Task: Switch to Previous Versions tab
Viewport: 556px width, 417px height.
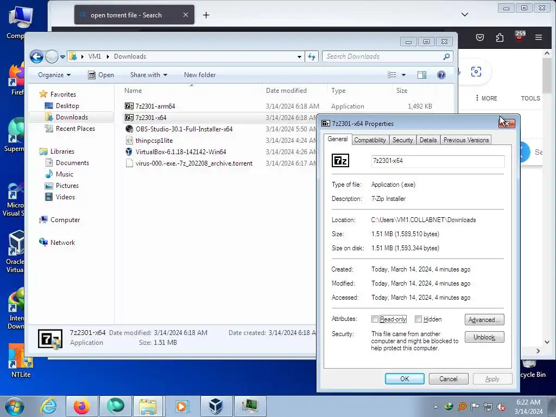Action: coord(466,140)
